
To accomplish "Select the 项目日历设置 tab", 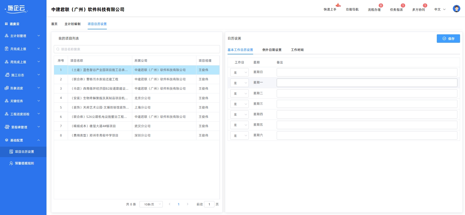I will pyautogui.click(x=97, y=24).
